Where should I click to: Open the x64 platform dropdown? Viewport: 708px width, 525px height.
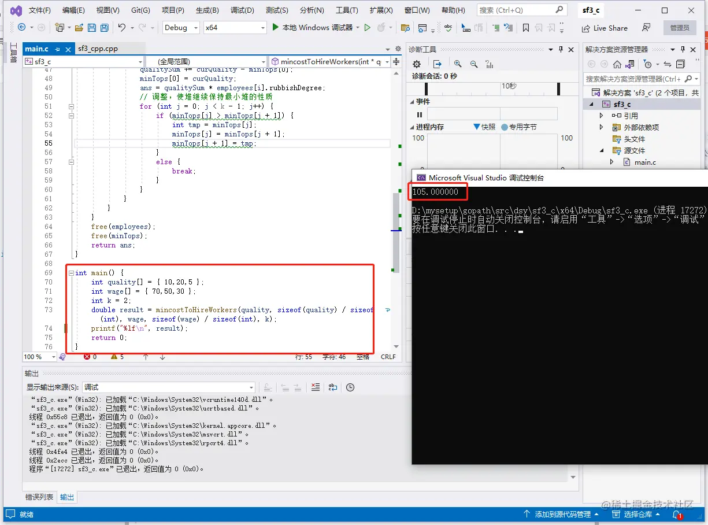click(x=235, y=27)
